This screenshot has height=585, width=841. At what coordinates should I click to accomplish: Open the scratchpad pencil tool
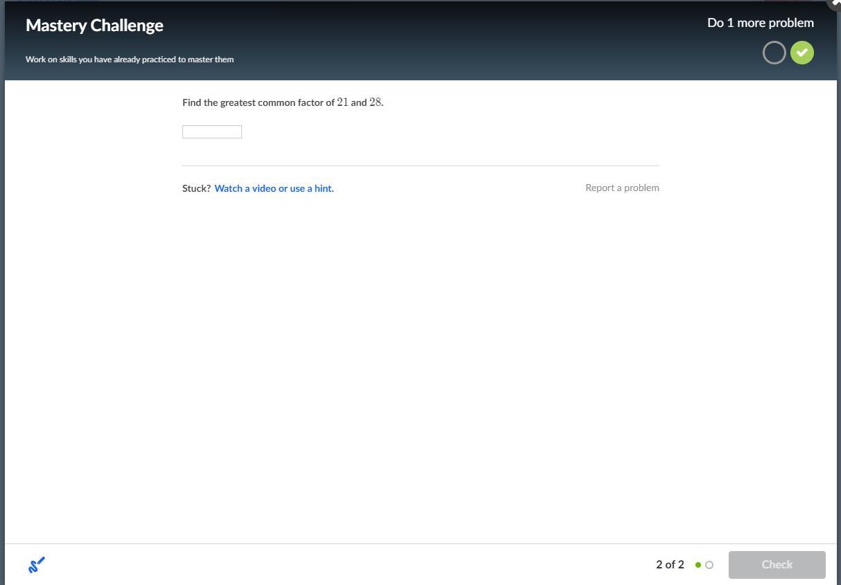click(37, 565)
